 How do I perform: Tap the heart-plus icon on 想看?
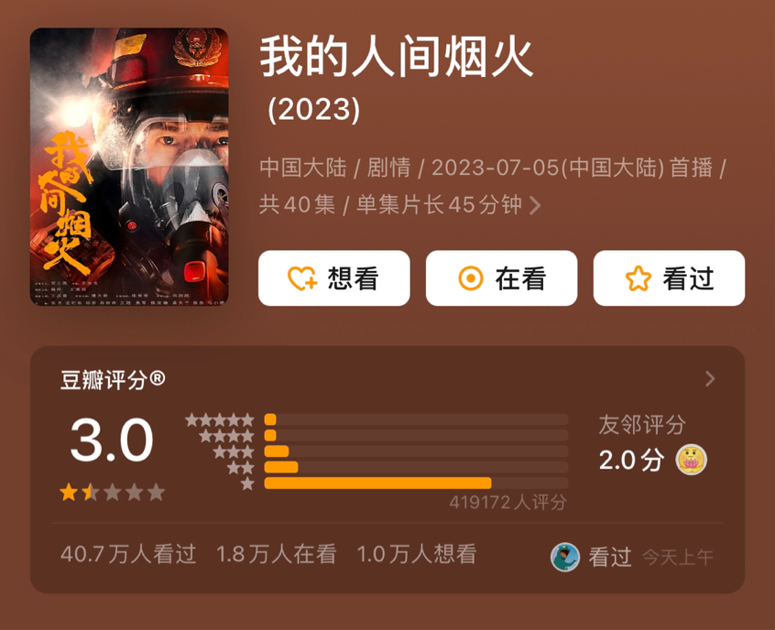pyautogui.click(x=302, y=278)
